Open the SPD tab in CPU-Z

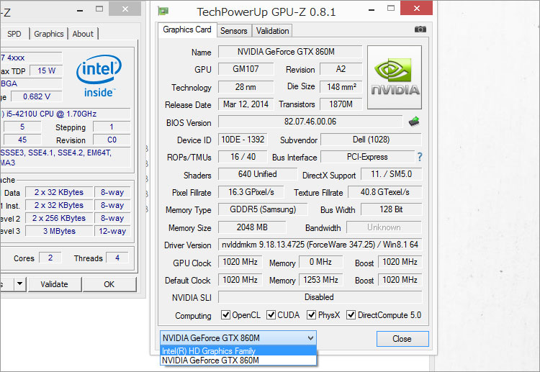(14, 34)
